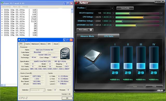Click the Core Voltage value 1.456 V
166x101 pixels.
(54, 57)
